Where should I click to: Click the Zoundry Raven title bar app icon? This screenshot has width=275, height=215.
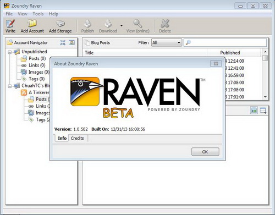pos(7,5)
